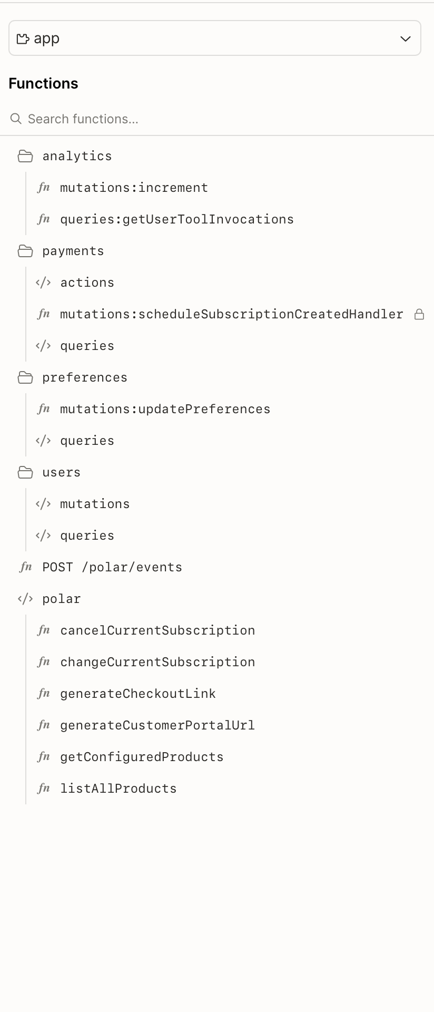The height and width of the screenshot is (1012, 434).
Task: Click the preferences folder icon
Action: tap(25, 377)
